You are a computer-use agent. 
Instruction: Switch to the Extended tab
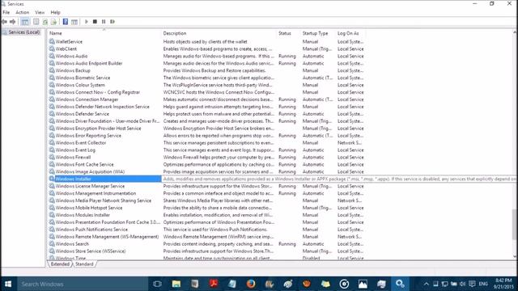(x=60, y=264)
